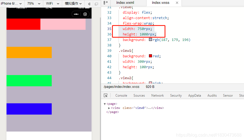The width and height of the screenshot is (244, 140).
Task: Click line number 40 in the gutter
Action: (x=109, y=56)
